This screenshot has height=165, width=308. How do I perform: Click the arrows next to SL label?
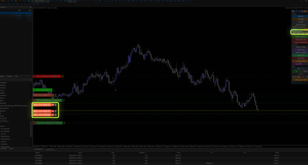(x=63, y=76)
